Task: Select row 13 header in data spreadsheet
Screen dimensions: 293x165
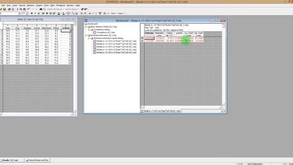Action: (x=1, y=63)
